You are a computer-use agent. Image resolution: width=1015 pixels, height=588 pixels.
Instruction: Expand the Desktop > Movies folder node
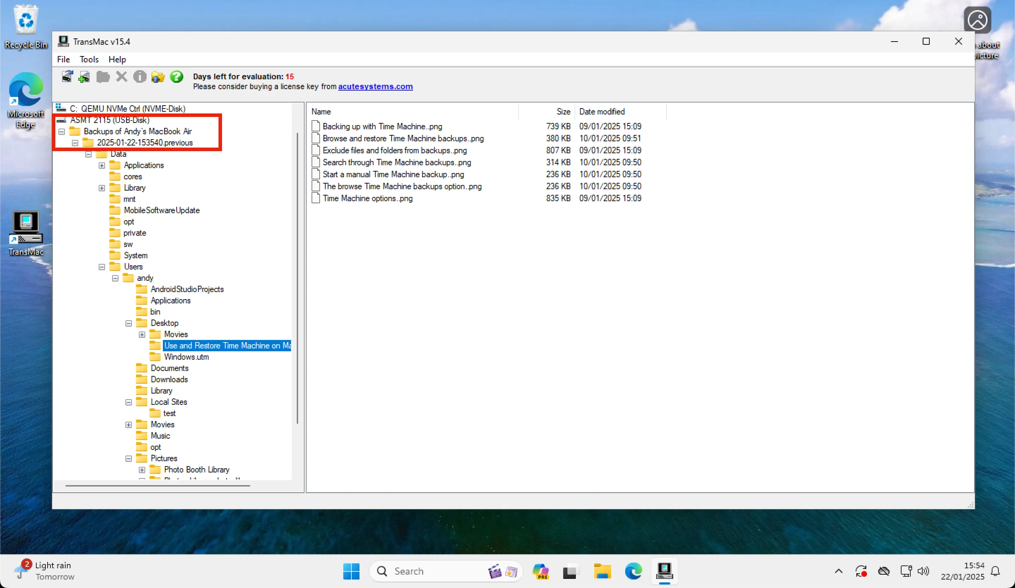point(142,334)
